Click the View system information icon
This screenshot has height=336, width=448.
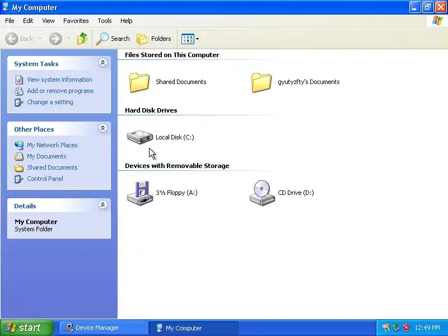pyautogui.click(x=19, y=80)
